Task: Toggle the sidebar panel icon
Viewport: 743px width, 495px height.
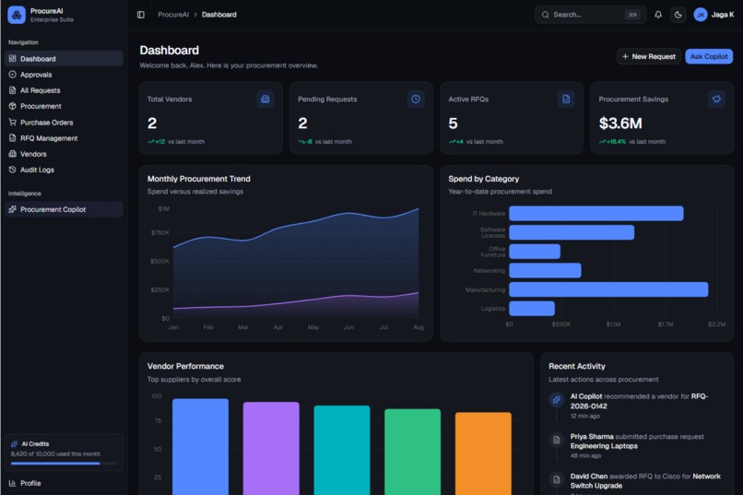Action: coord(141,15)
